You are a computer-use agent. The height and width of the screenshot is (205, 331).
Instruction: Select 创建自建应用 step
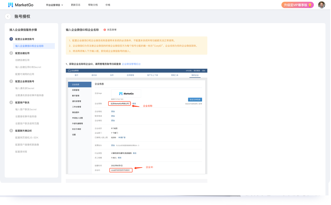click(x=22, y=60)
